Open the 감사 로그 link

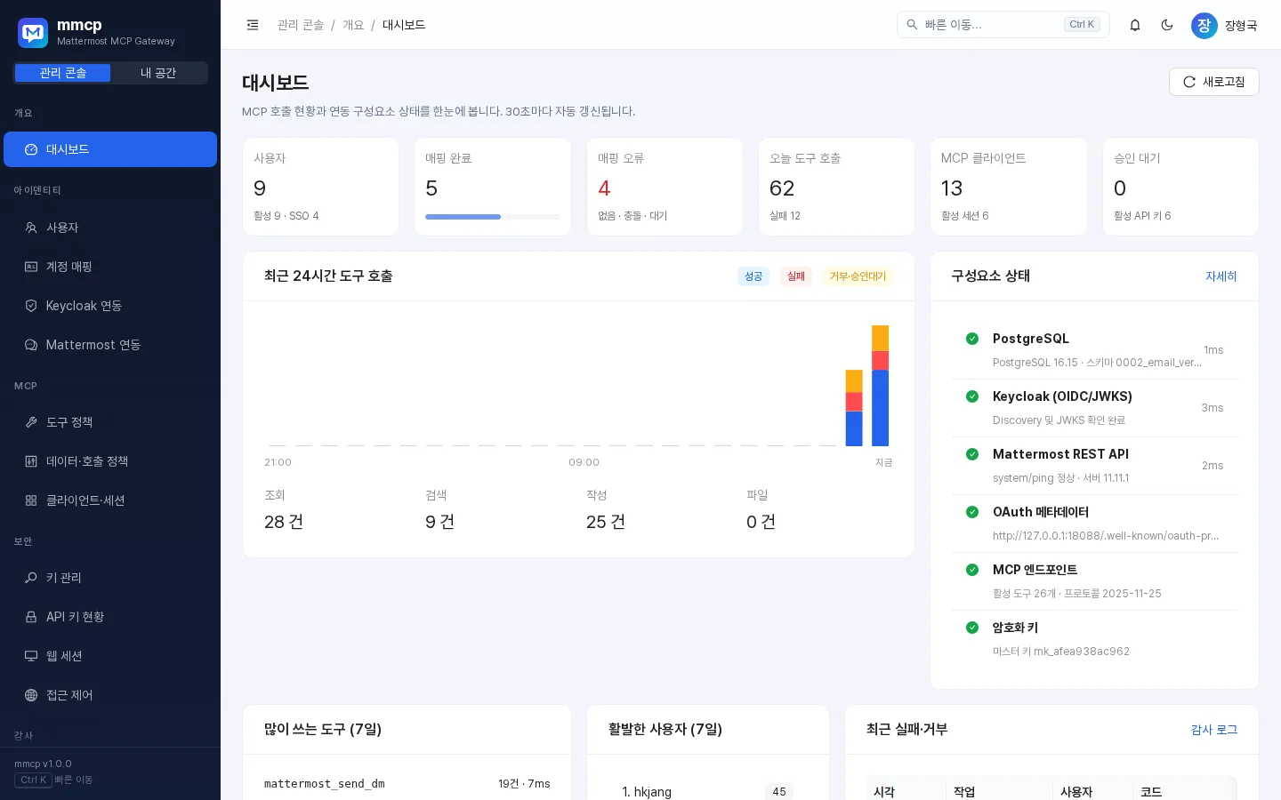click(1214, 730)
